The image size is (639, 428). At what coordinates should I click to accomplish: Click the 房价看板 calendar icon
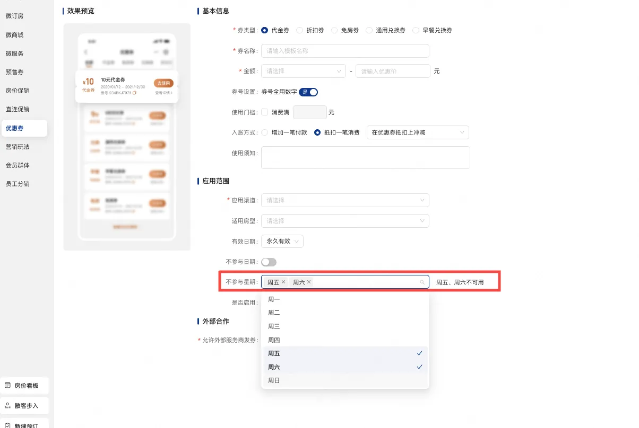(x=7, y=385)
